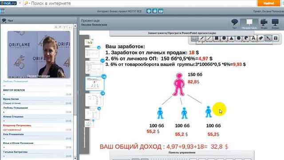Click chat name 'Ирина Белая'

[11, 99]
